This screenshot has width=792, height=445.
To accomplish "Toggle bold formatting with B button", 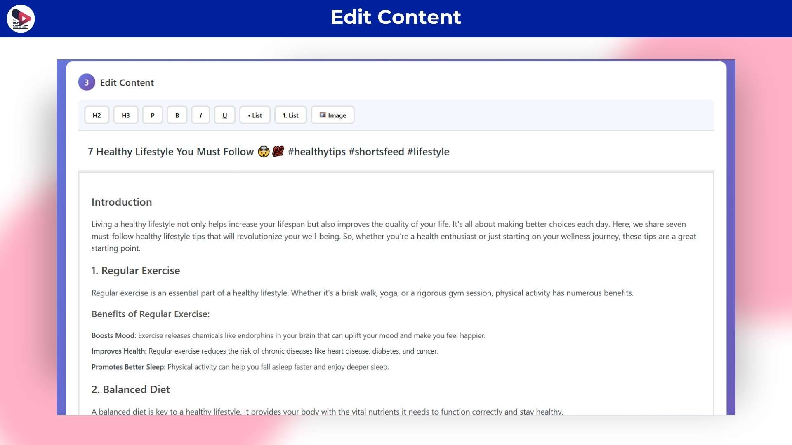I will pos(177,115).
